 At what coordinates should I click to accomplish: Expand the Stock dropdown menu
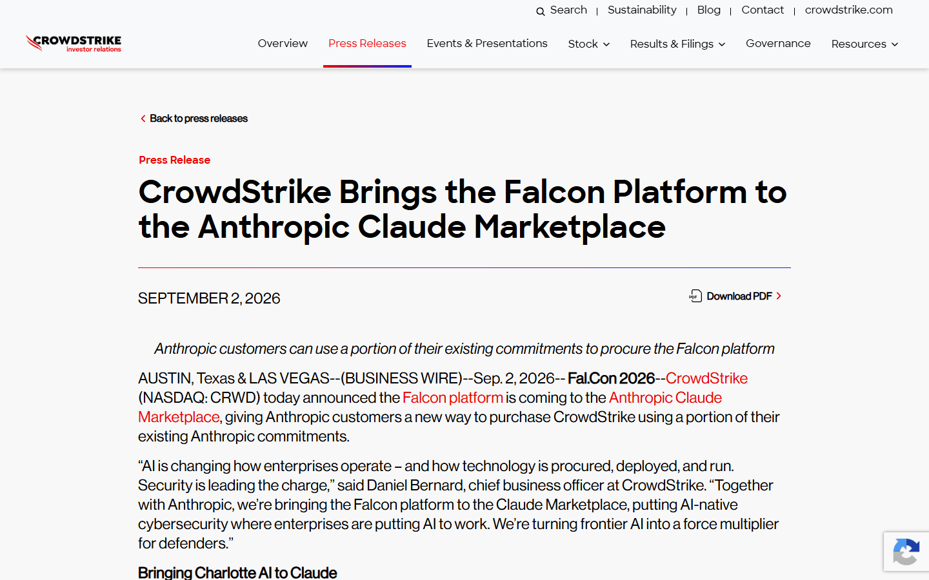click(588, 44)
